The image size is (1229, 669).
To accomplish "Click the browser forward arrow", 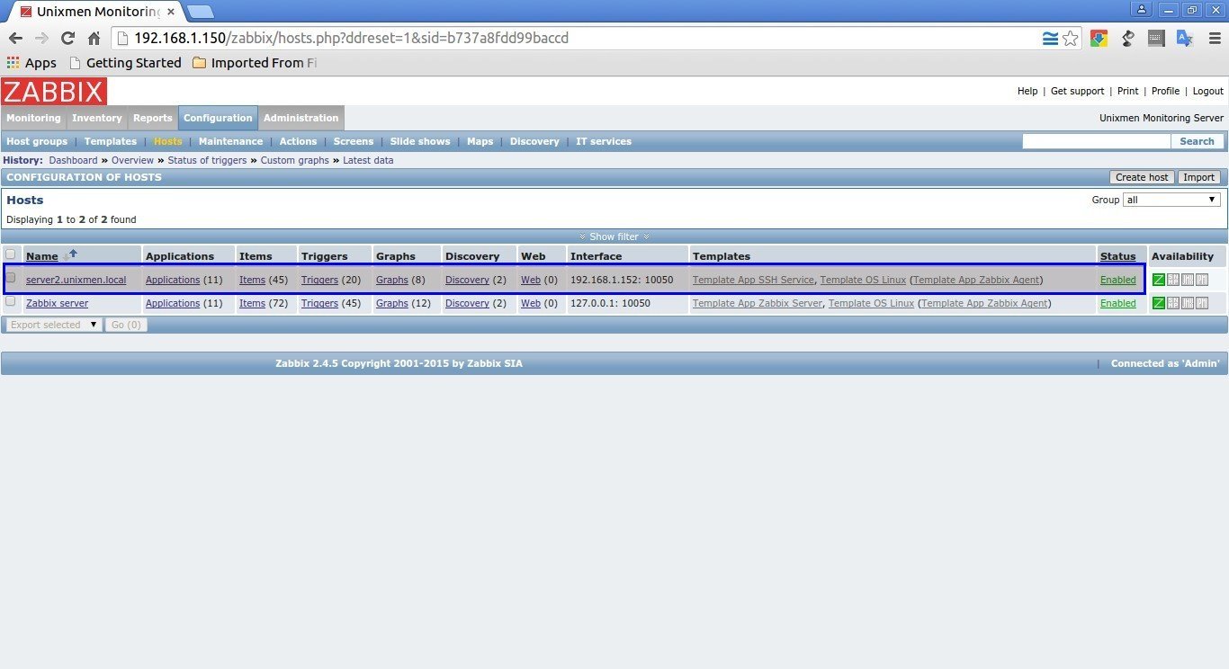I will pos(41,38).
